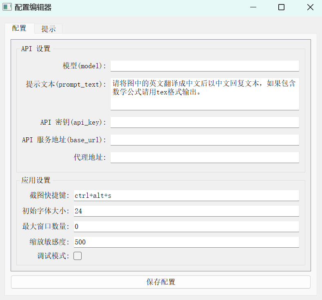The width and height of the screenshot is (322, 300).
Task: Click the 最大窗口数量 field showing 0
Action: [186, 226]
